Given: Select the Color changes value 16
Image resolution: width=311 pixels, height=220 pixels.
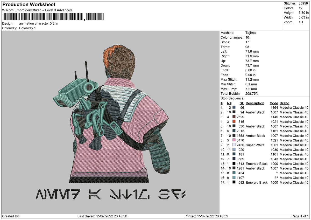Looking at the screenshot, I should (x=248, y=37).
